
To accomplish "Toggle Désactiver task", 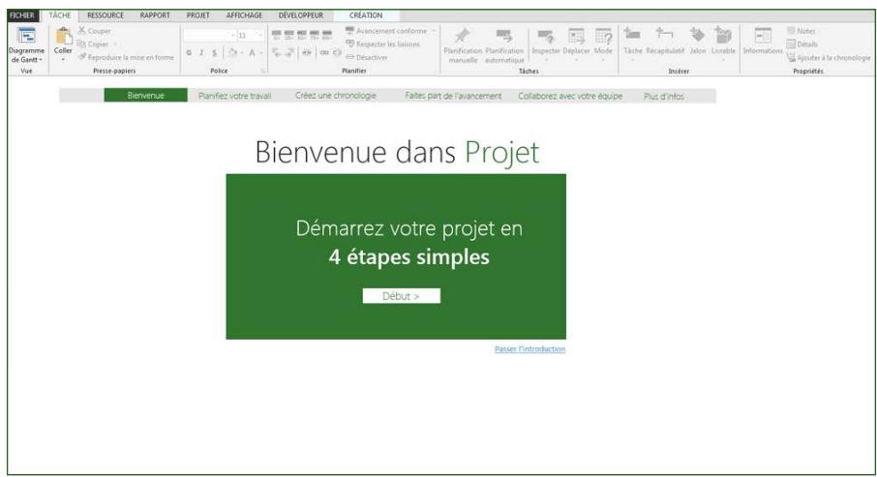I will tap(367, 57).
